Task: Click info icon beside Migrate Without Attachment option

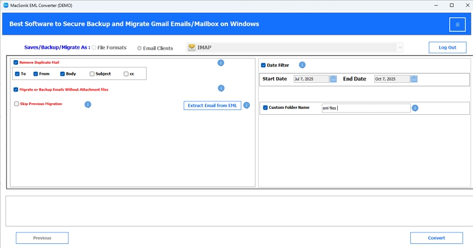Action: click(x=221, y=88)
